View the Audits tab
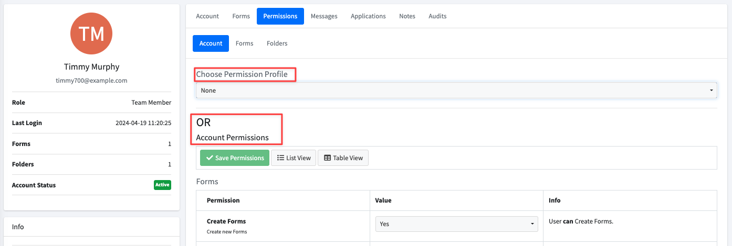This screenshot has height=246, width=732. pos(437,16)
